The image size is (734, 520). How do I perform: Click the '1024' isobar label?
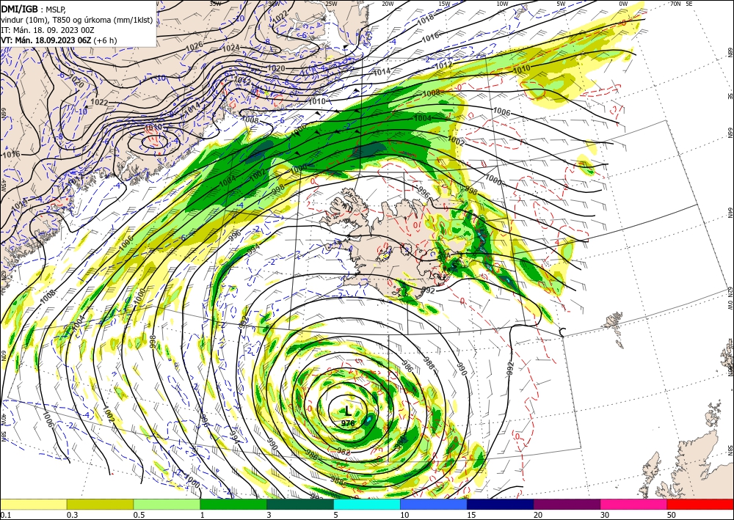[230, 48]
